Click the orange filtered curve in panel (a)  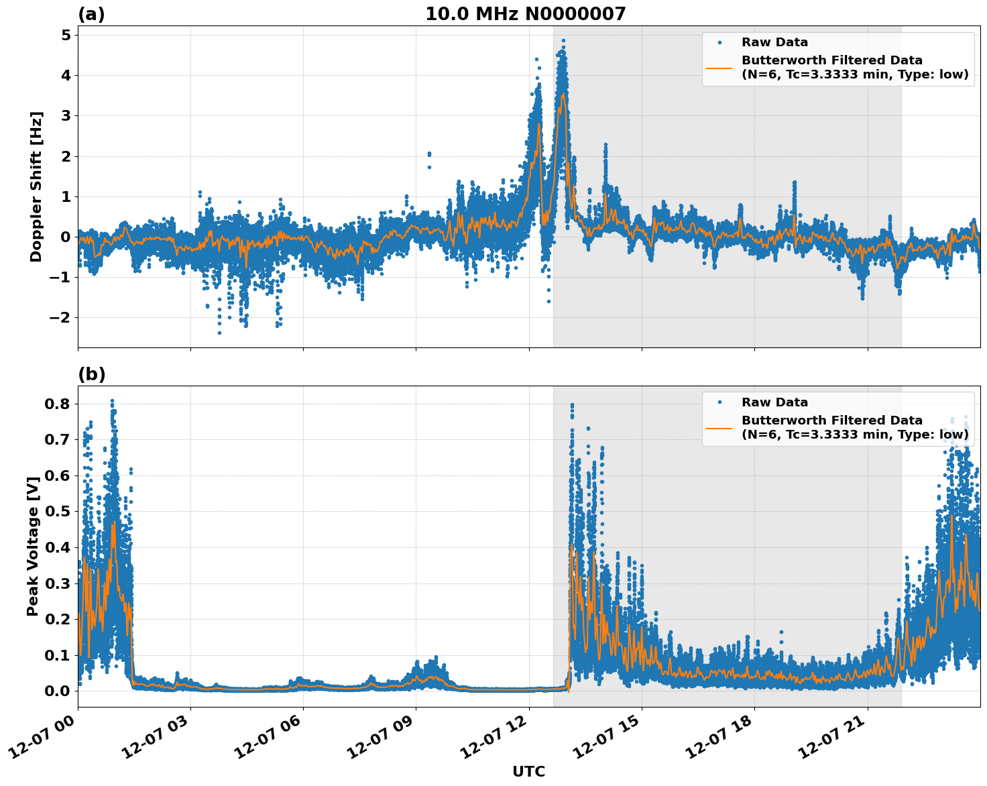[335, 240]
